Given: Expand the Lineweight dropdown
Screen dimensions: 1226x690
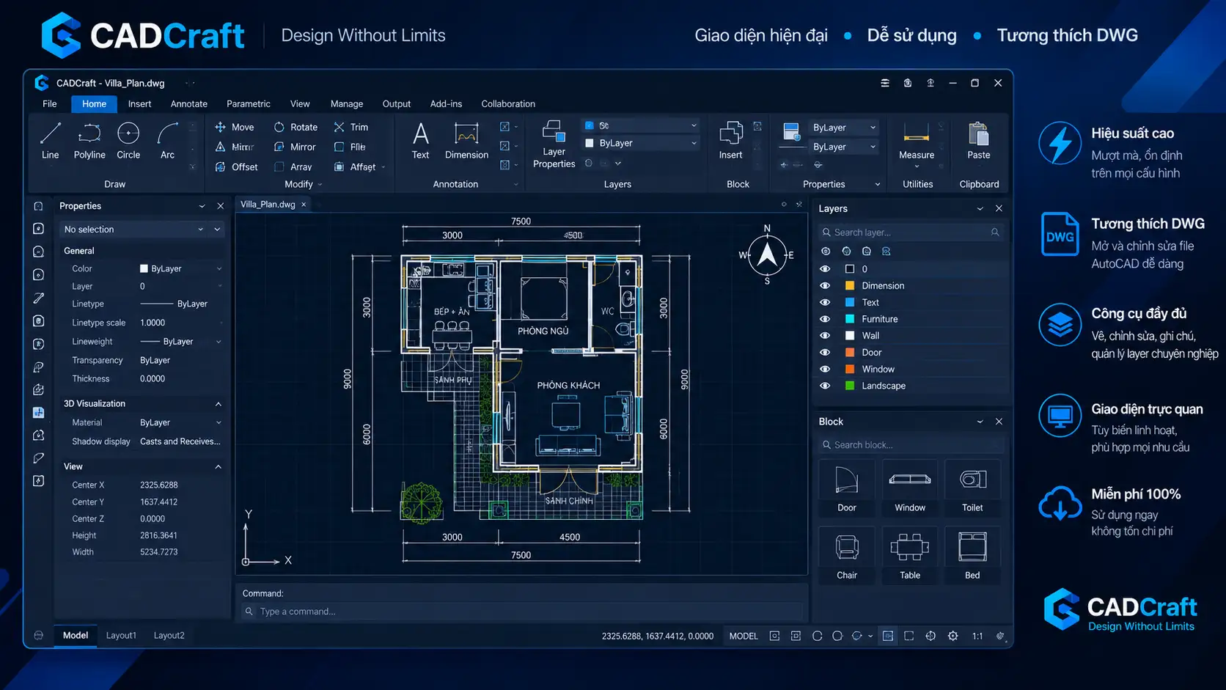Looking at the screenshot, I should [x=219, y=342].
